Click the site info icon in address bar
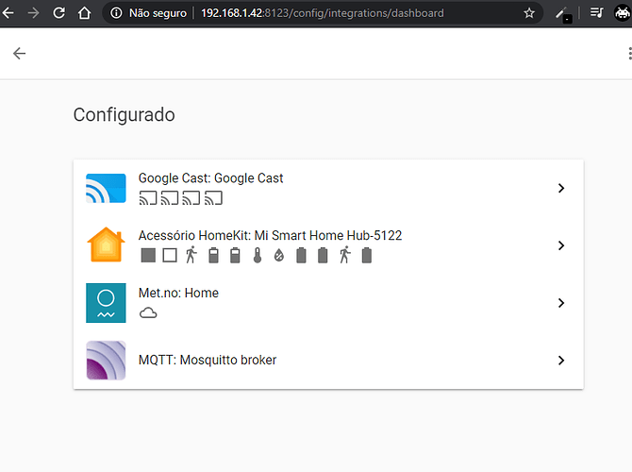632x472 pixels. pyautogui.click(x=116, y=13)
